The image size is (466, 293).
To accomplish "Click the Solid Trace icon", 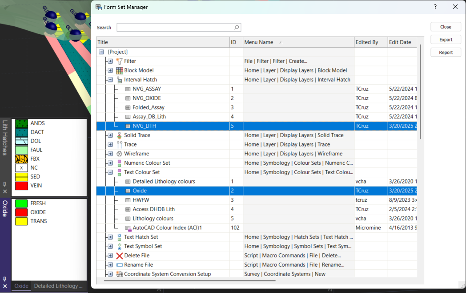I will [119, 135].
